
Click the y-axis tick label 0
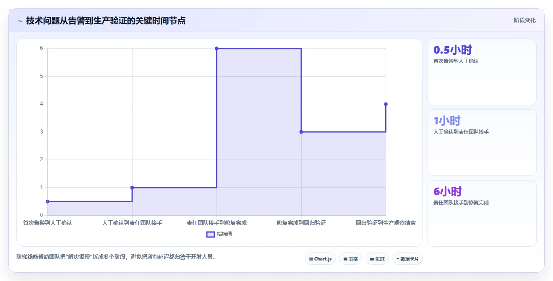tap(42, 215)
